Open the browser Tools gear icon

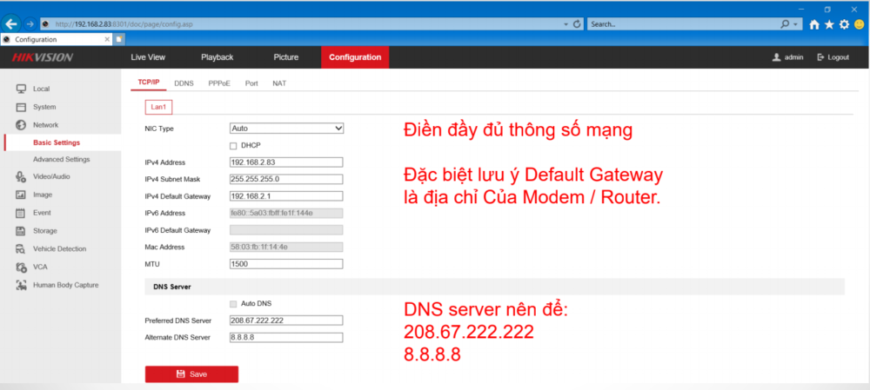845,24
